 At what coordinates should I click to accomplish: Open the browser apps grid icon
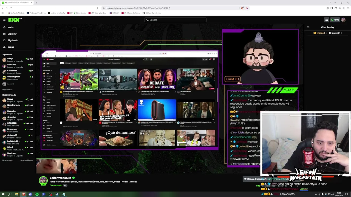3,13
